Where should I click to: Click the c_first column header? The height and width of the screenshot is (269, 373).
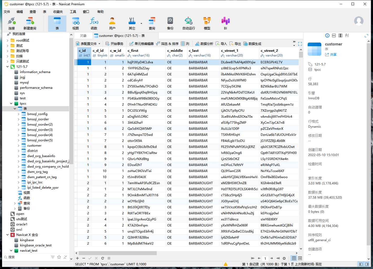pos(146,53)
